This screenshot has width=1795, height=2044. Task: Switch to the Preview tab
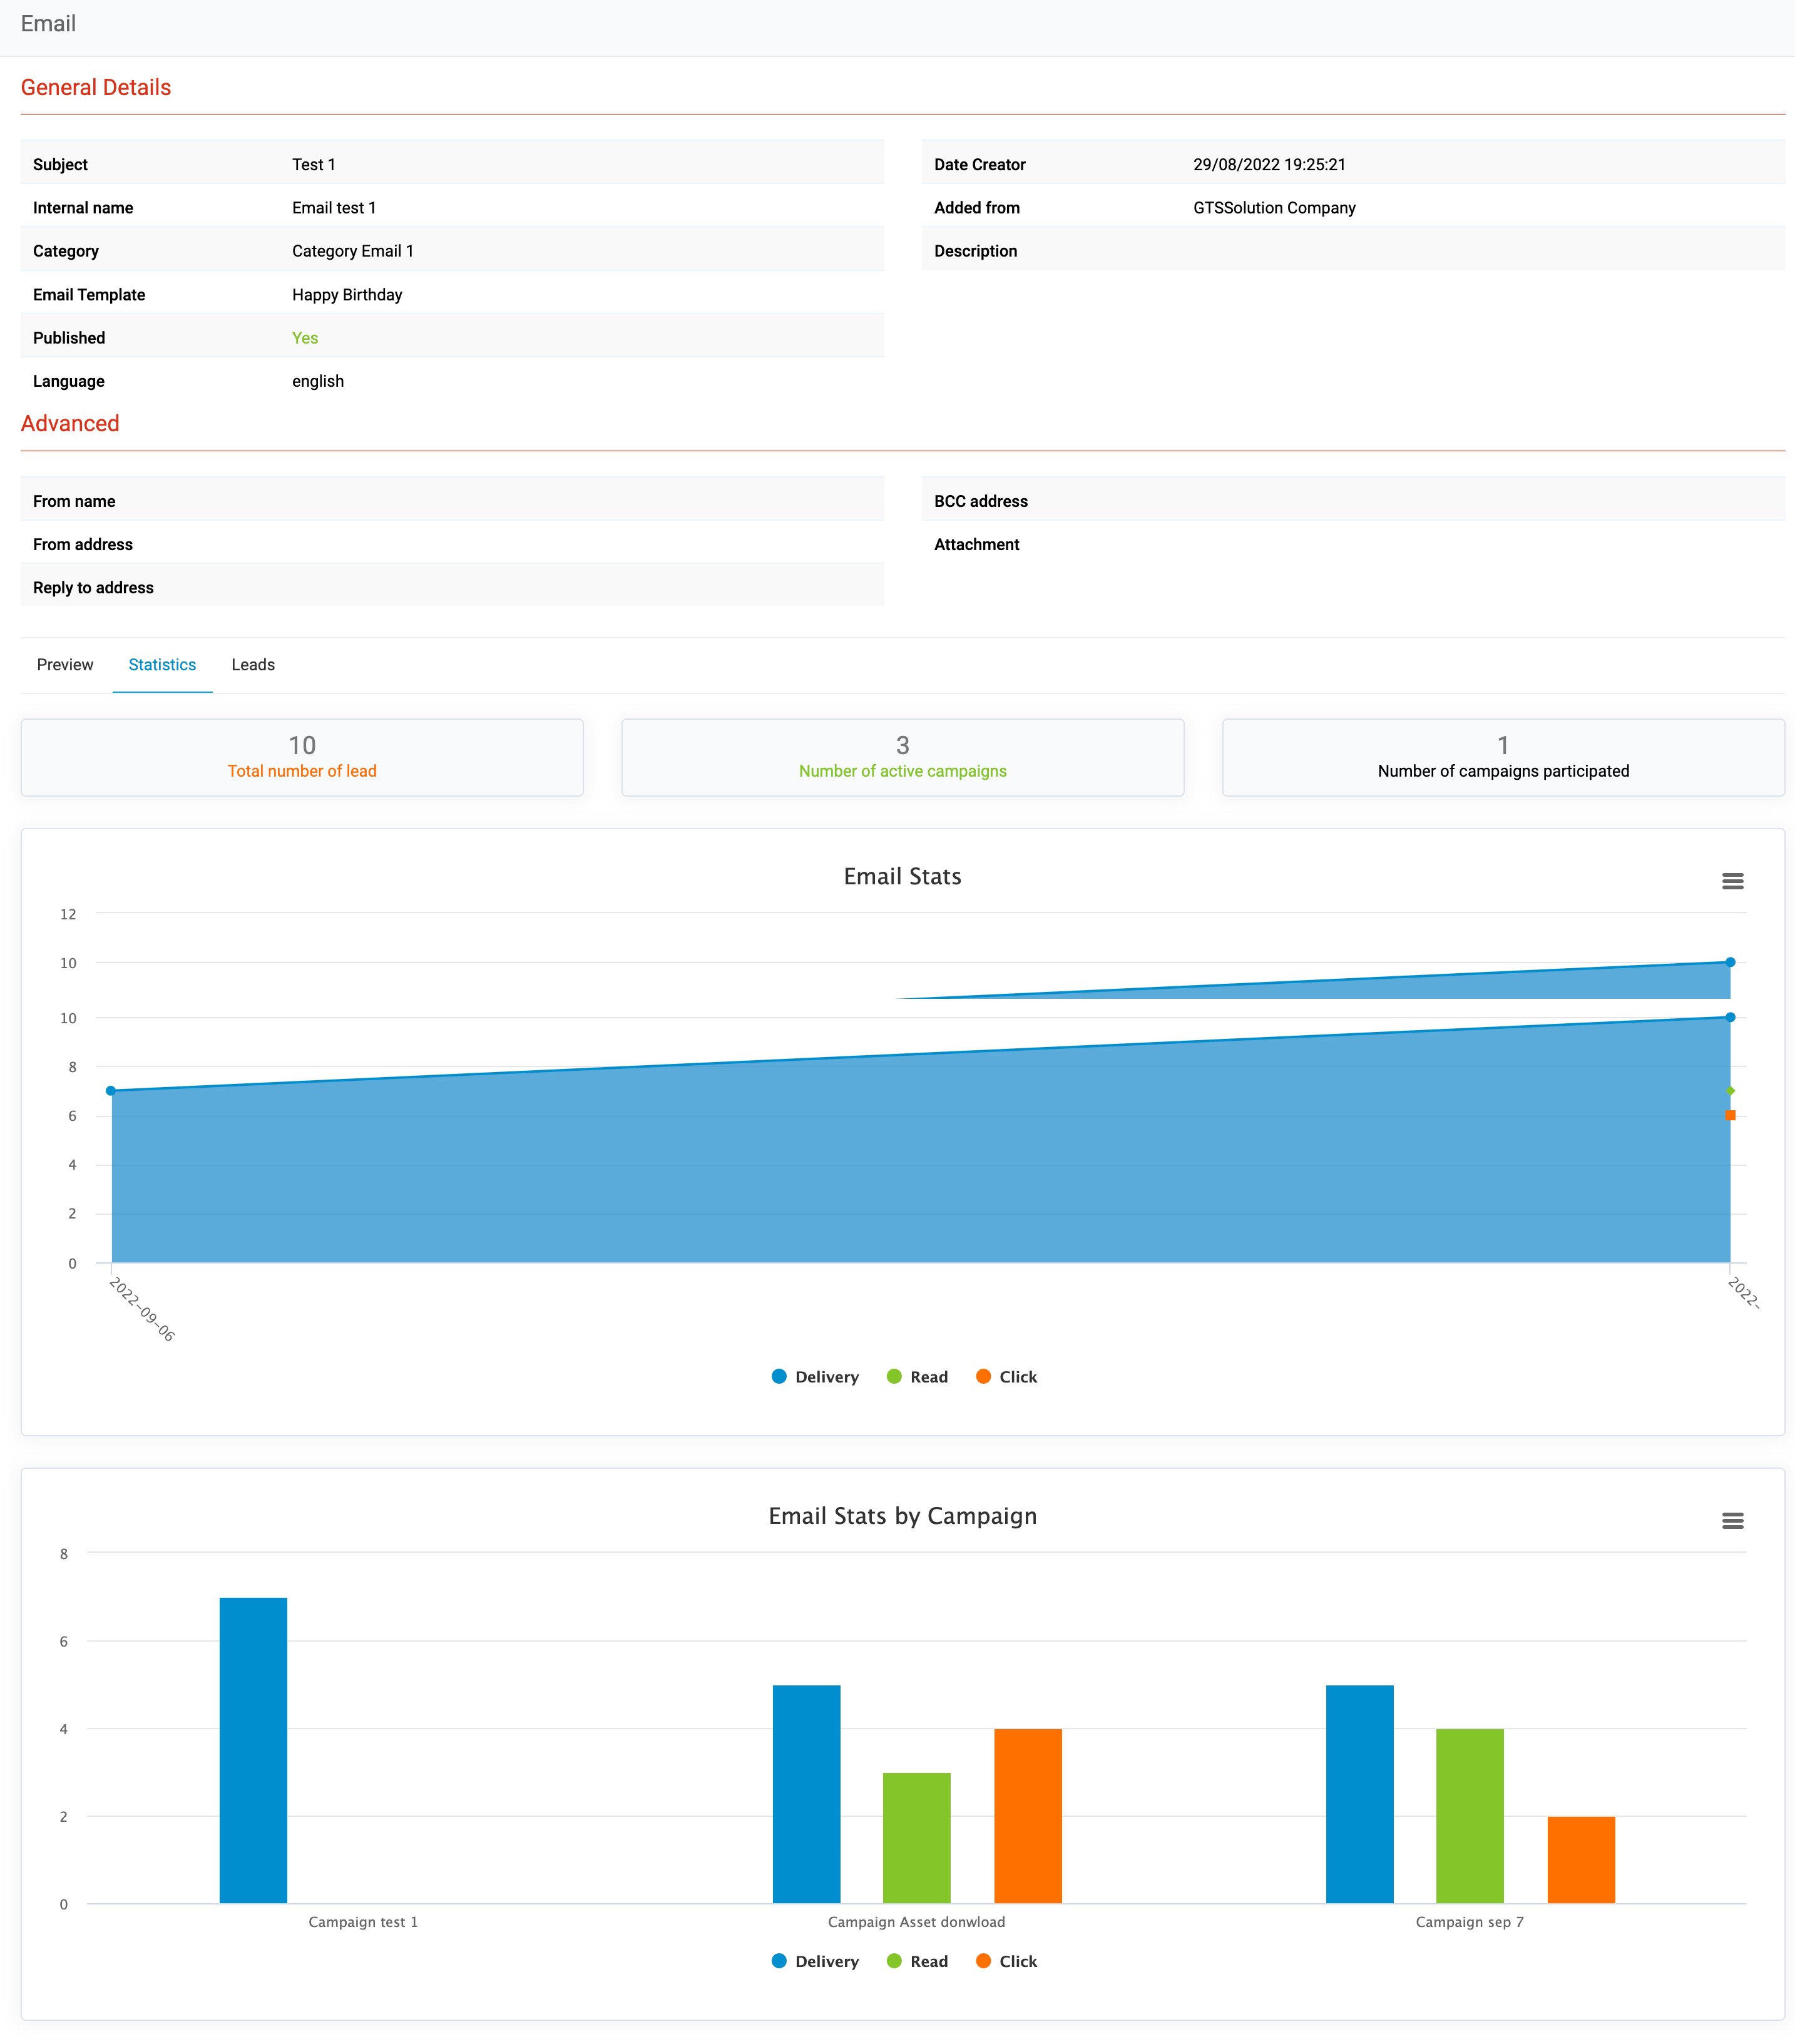[65, 665]
